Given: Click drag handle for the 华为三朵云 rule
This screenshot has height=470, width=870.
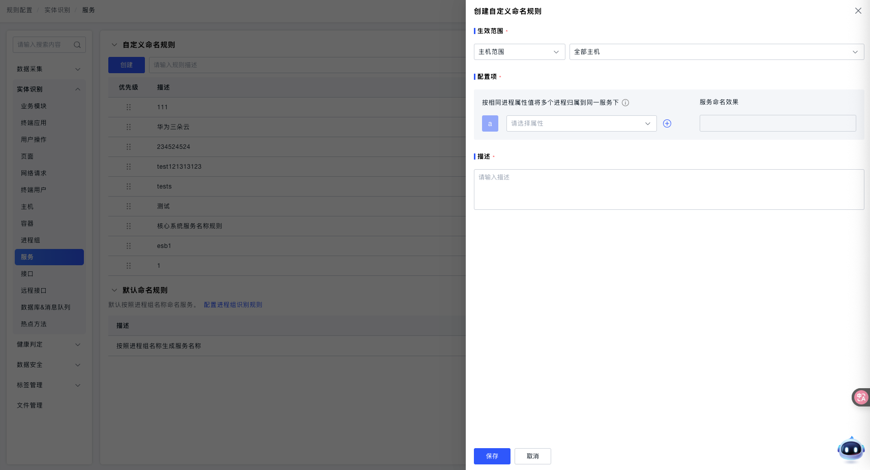Looking at the screenshot, I should click(x=129, y=127).
